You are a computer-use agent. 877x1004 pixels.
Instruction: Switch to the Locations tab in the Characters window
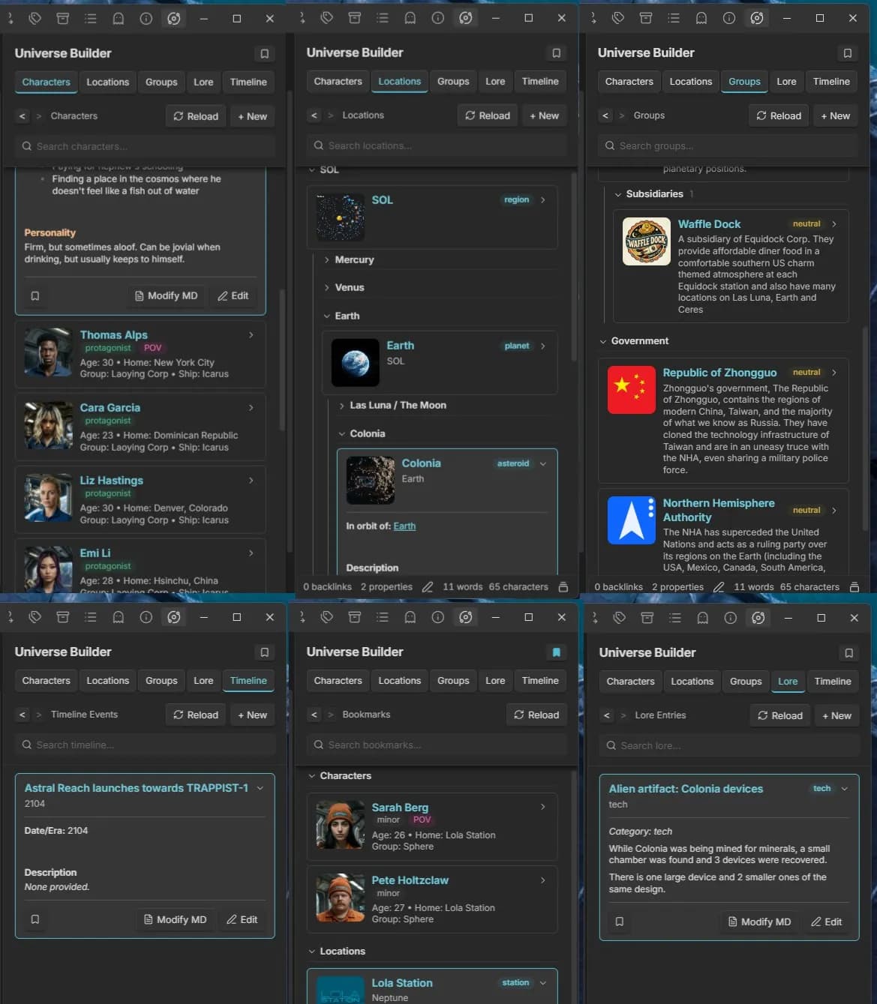click(x=107, y=82)
